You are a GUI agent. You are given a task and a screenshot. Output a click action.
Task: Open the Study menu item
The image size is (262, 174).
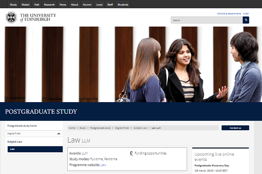click(13, 4)
